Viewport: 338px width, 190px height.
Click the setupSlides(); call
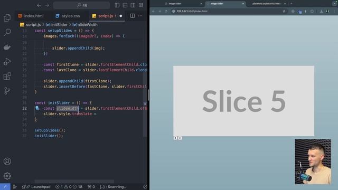[x=50, y=130]
